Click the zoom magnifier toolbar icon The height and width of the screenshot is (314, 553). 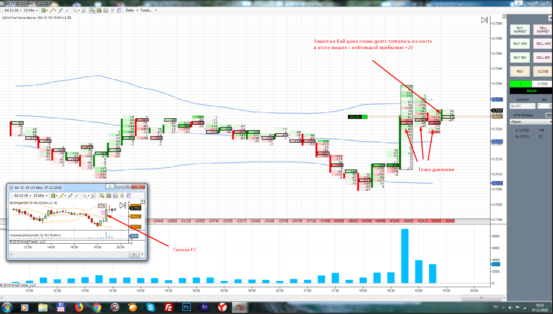(84, 10)
